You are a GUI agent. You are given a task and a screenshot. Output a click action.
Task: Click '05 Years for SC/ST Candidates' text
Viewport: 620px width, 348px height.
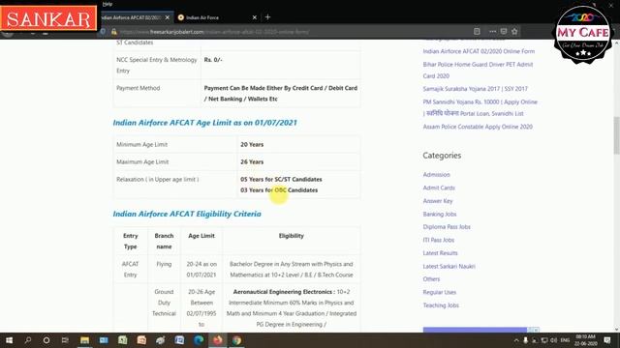281,179
